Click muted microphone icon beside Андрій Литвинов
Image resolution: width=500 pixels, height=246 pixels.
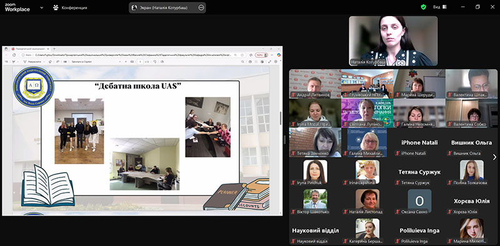tap(293, 95)
